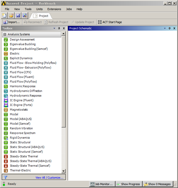Click the Open project folder icon
The image size is (178, 188).
[x=11, y=16]
